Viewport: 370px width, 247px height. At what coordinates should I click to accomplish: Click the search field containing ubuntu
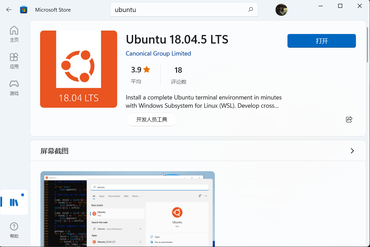coord(184,10)
